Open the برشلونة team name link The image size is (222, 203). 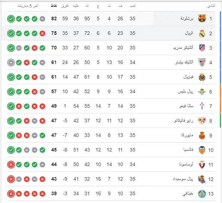click(x=187, y=18)
